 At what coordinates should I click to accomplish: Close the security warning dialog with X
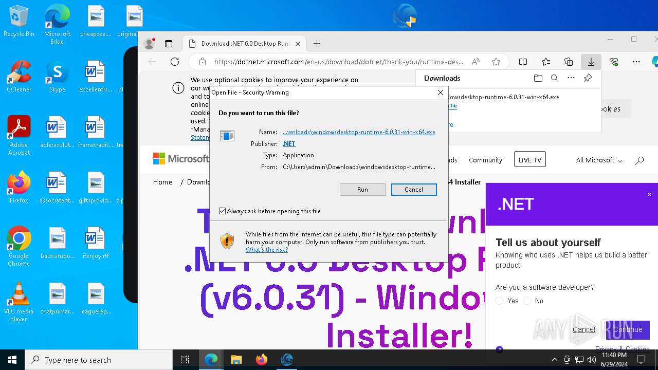[440, 92]
